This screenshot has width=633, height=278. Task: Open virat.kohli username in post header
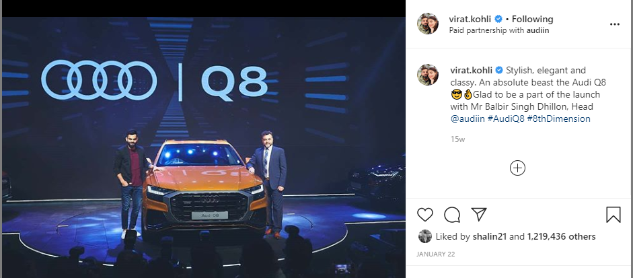[x=470, y=19]
